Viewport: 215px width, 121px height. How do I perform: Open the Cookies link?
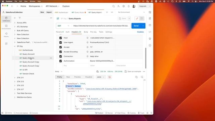[140, 32]
